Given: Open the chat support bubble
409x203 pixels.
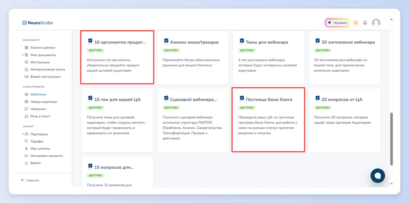Looking at the screenshot, I should pos(378,176).
